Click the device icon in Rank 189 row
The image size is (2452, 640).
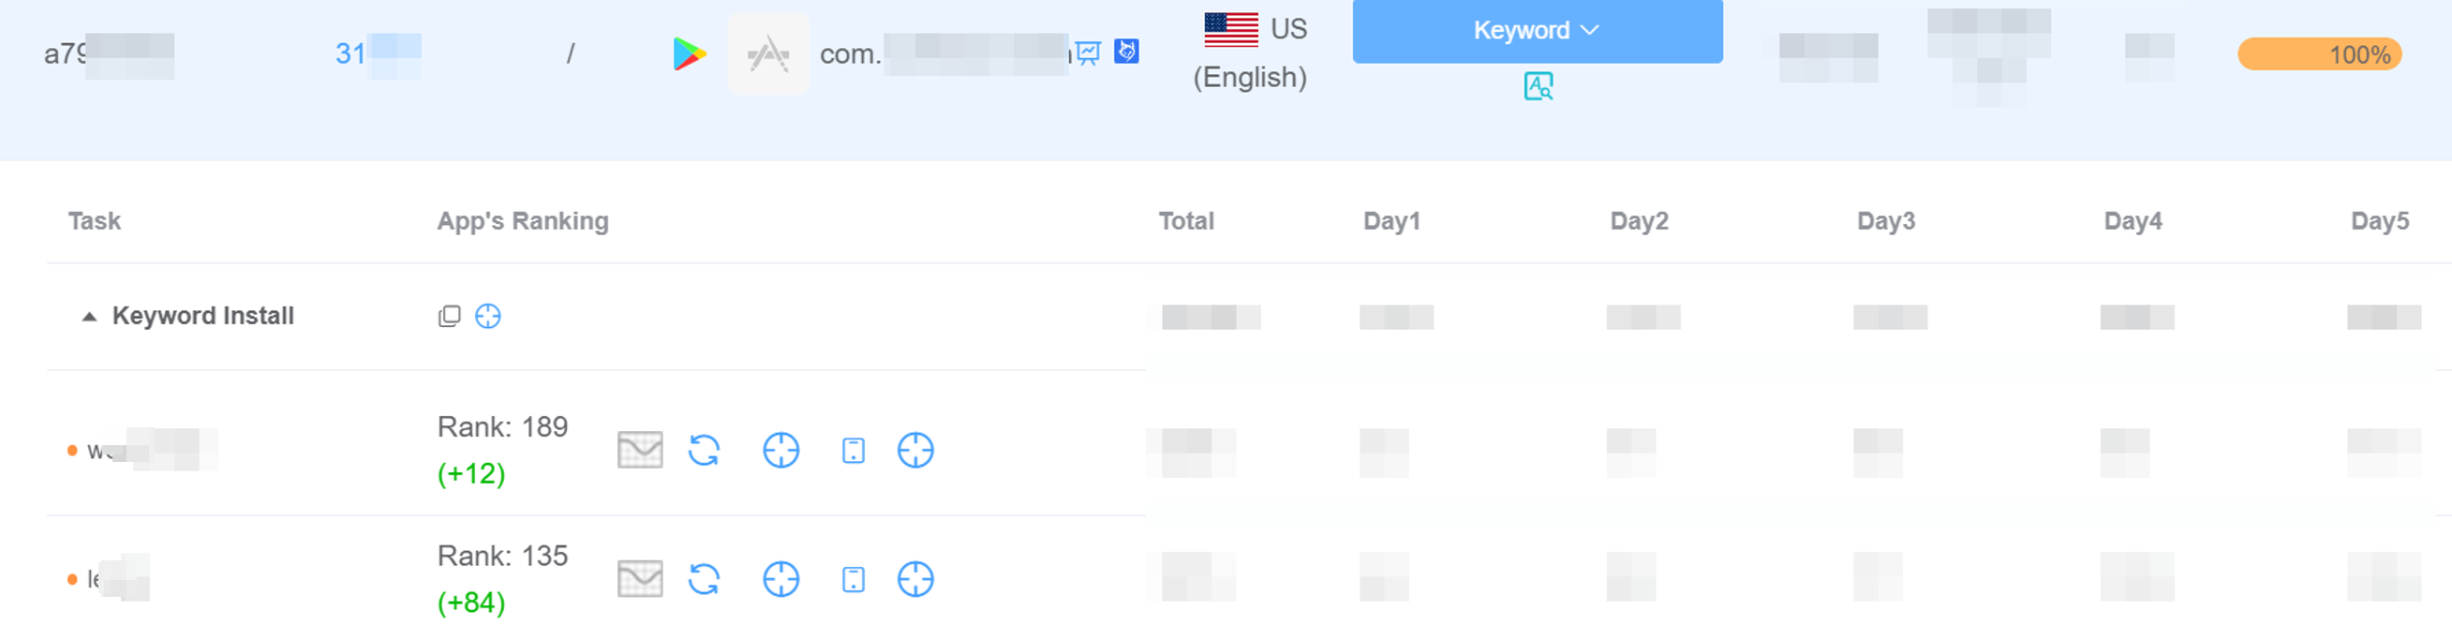(853, 451)
